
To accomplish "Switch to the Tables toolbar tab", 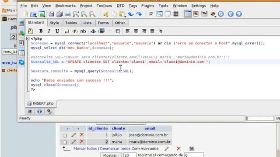I will point(71,23).
